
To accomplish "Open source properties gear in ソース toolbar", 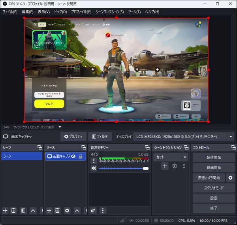I will pos(67,211).
